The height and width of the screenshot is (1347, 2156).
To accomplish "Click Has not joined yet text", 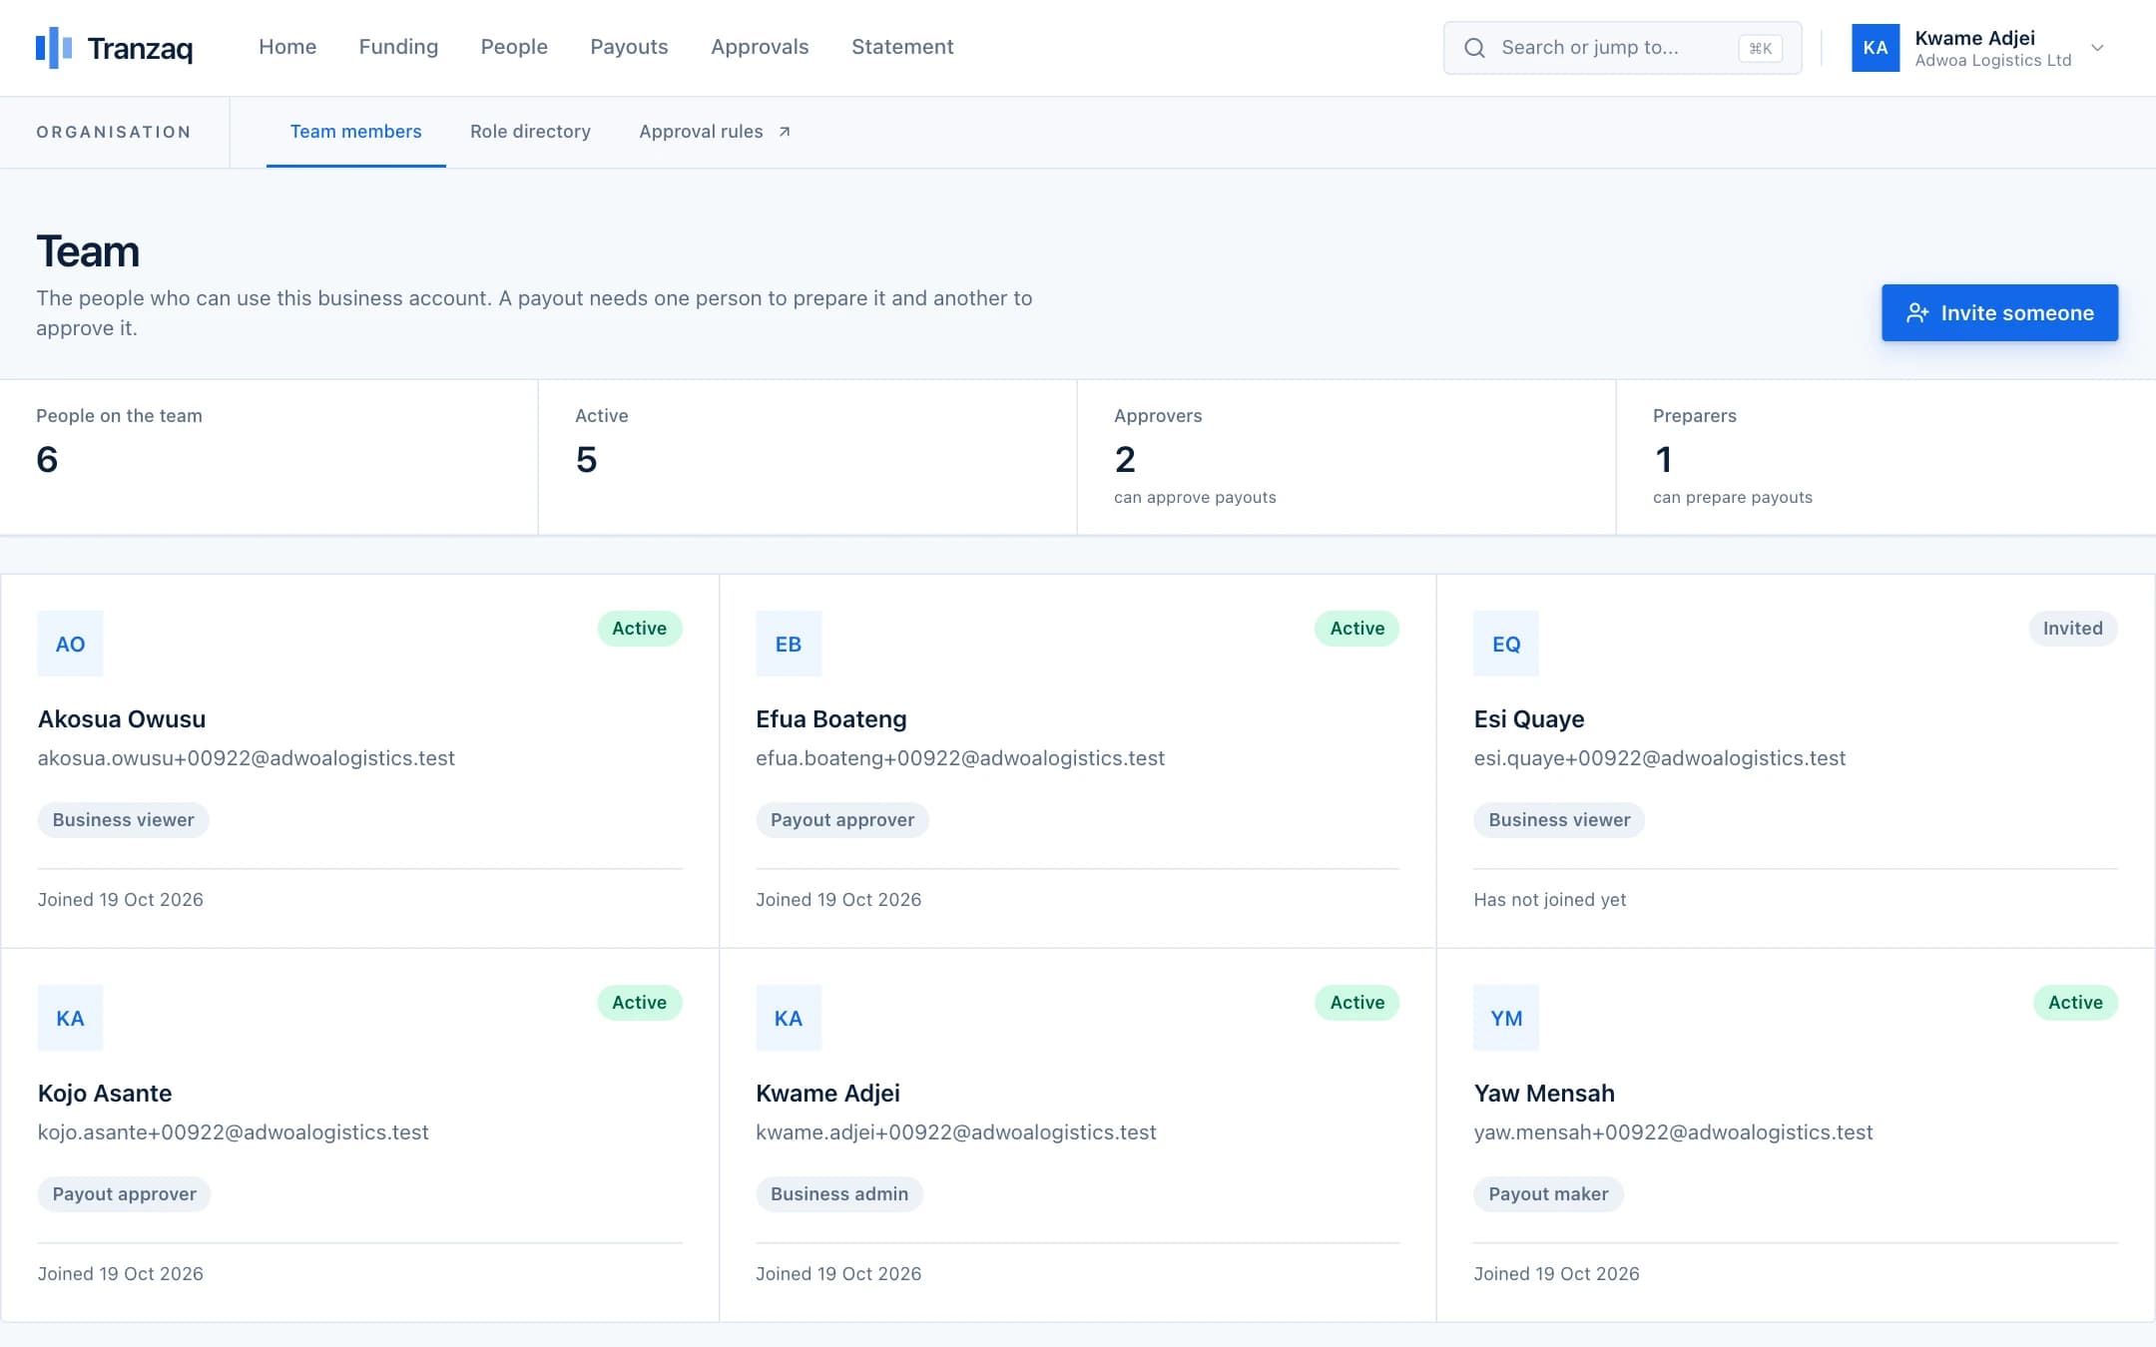I will click(x=1549, y=900).
